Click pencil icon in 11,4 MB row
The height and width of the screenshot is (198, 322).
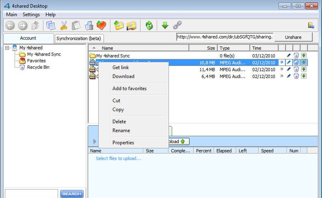289,69
